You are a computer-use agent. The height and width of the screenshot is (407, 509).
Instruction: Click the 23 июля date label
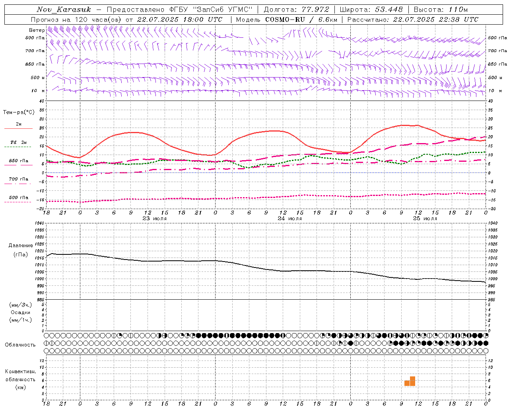[155, 218]
